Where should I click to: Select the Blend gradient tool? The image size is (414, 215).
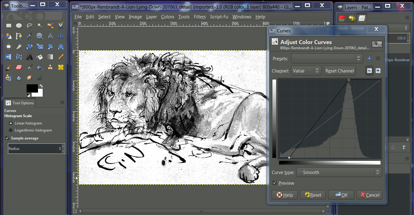pos(50,57)
